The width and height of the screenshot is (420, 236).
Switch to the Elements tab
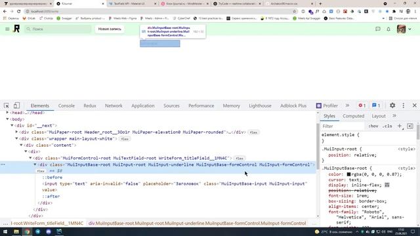click(39, 106)
